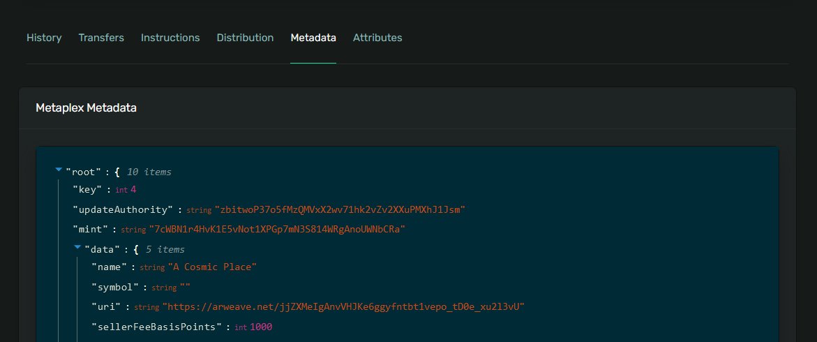Screen dimensions: 817x342
Task: Switch to the Transfers tab
Action: 101,38
